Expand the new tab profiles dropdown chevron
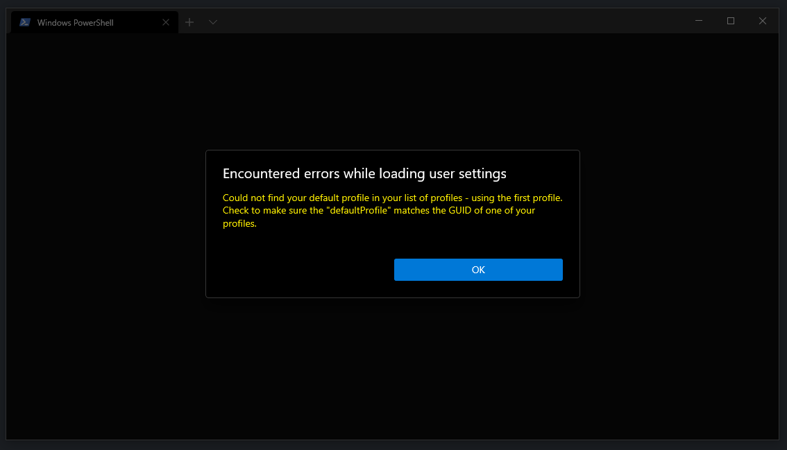Screen dimensions: 787x450 tap(213, 22)
